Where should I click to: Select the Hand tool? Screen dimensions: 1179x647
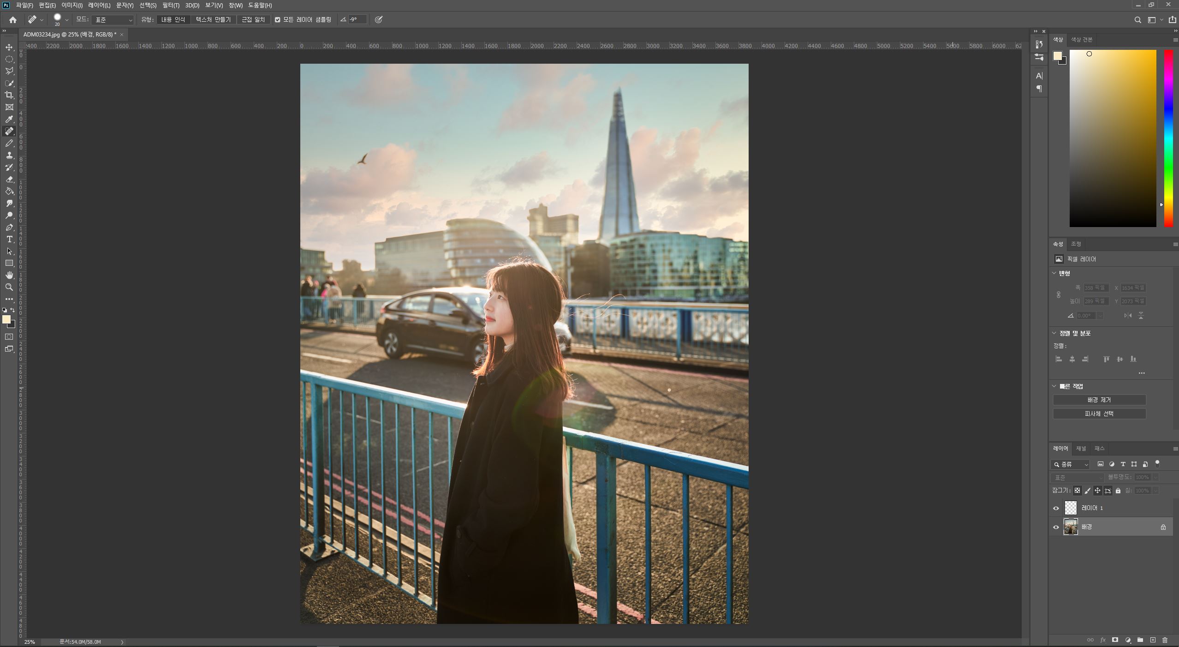[9, 275]
